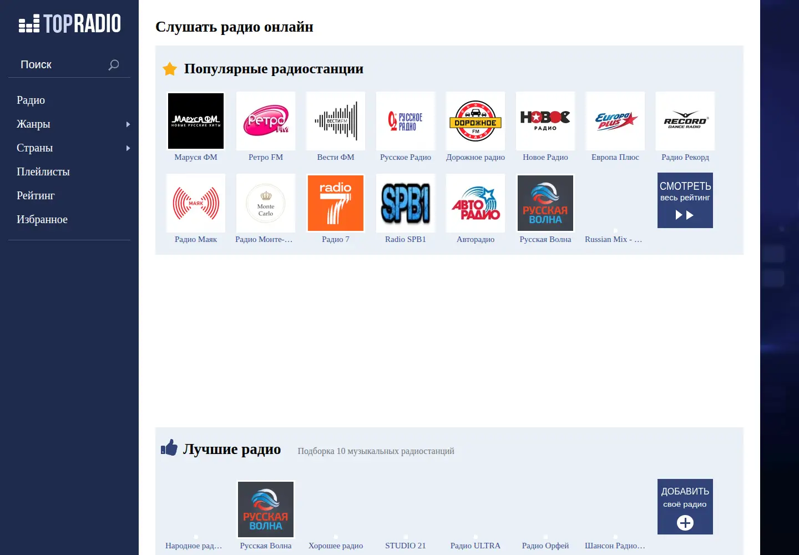799x555 pixels.
Task: Click the Шансон Радио… text link
Action: 615,546
